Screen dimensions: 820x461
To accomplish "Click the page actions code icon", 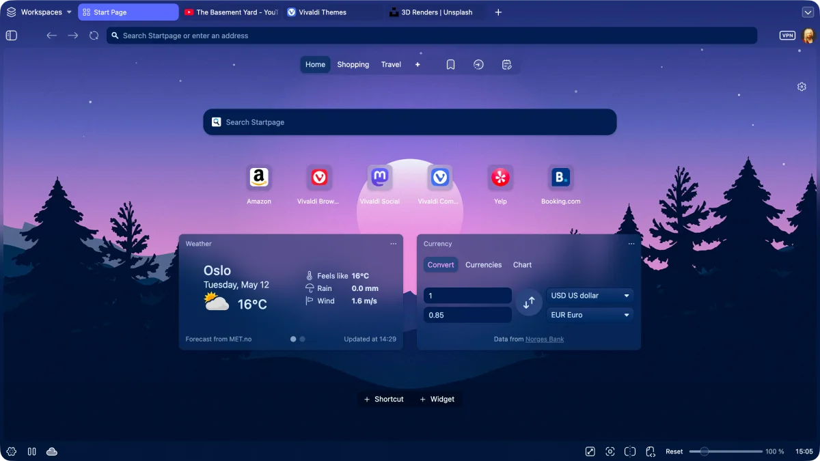I will pos(651,451).
